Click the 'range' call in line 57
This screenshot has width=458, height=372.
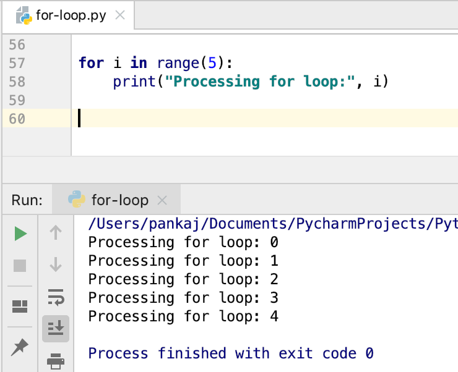tap(178, 63)
